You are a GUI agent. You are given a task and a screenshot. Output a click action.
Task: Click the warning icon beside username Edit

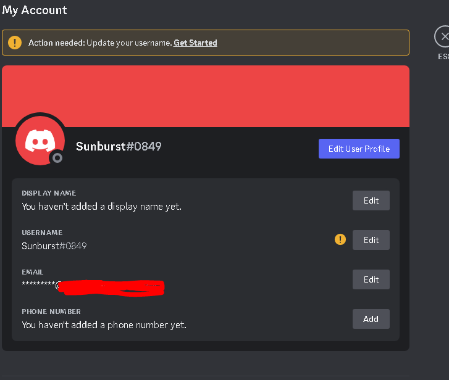tap(340, 239)
